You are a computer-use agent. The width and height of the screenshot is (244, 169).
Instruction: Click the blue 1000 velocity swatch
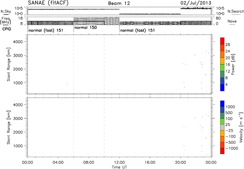tap(222, 104)
